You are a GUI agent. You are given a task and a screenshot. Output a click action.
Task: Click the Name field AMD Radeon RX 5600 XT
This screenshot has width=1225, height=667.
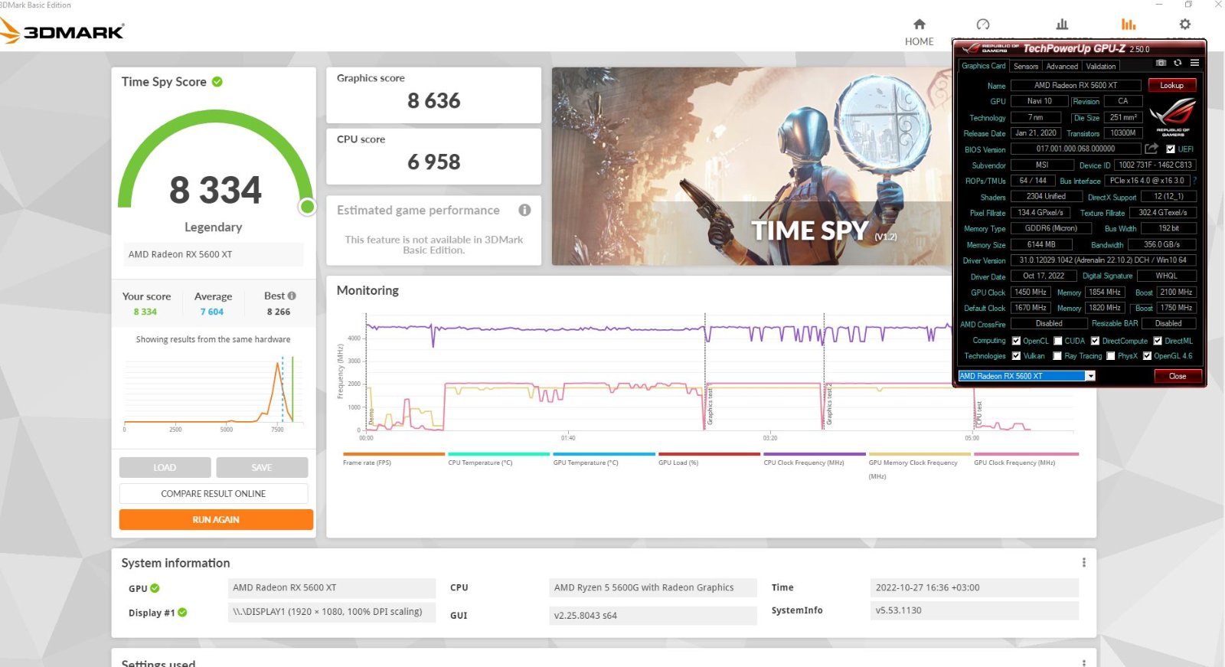click(1076, 85)
